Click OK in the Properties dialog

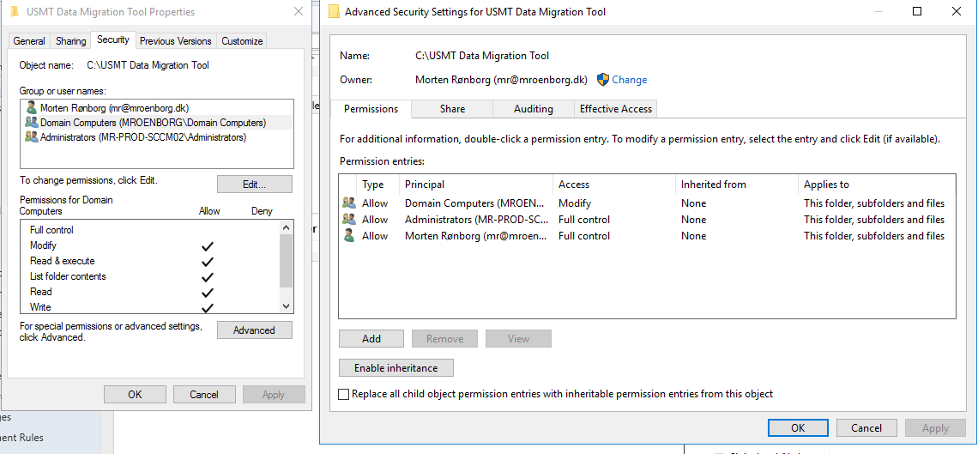point(135,395)
